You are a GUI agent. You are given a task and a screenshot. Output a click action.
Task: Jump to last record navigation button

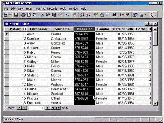point(53,108)
